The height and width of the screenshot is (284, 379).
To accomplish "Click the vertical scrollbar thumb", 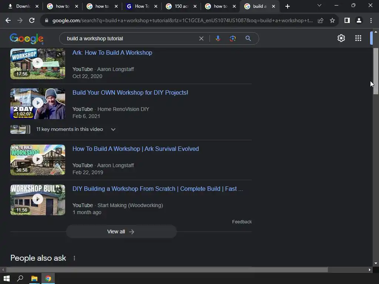I will point(376,71).
